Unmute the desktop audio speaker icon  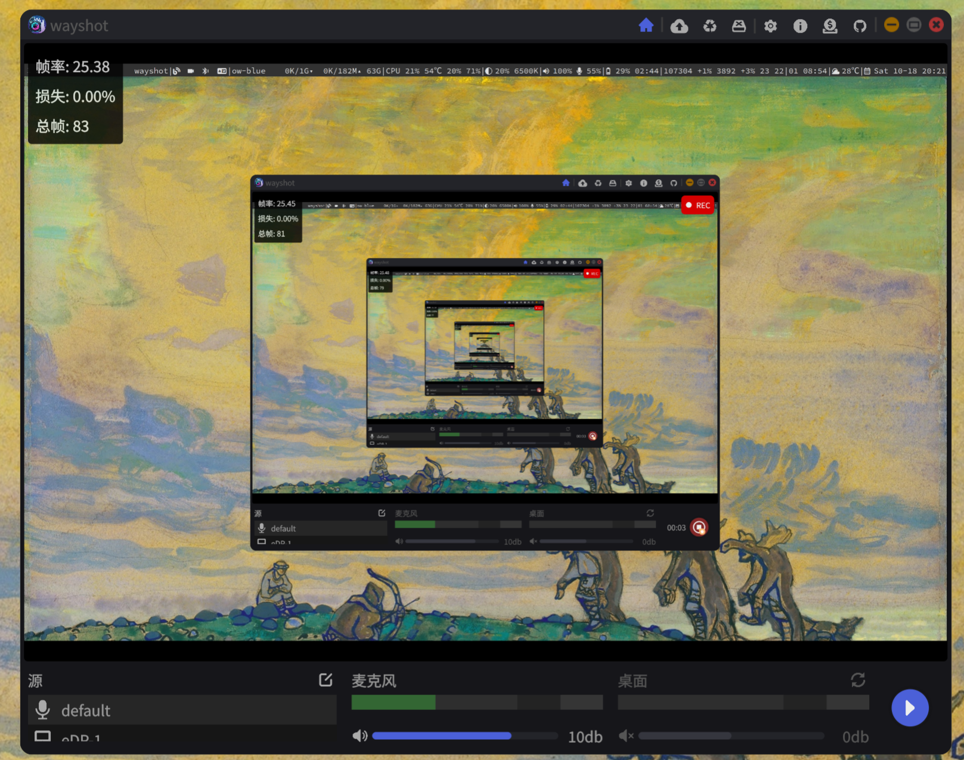point(626,736)
